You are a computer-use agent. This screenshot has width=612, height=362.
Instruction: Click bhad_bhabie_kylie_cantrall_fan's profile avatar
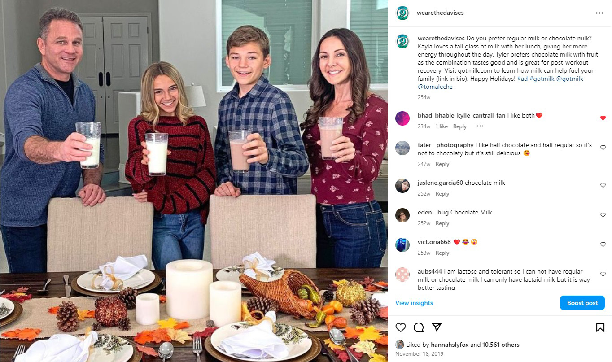click(402, 118)
